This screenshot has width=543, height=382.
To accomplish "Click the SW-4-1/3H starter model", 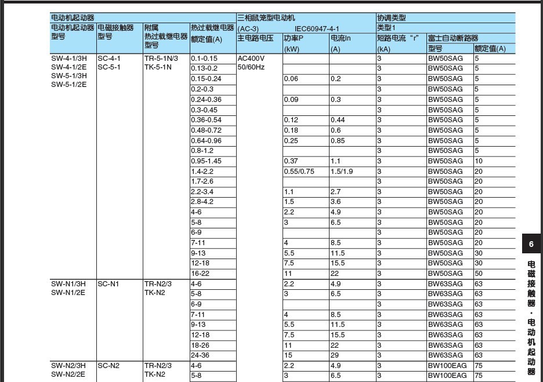I will (69, 59).
